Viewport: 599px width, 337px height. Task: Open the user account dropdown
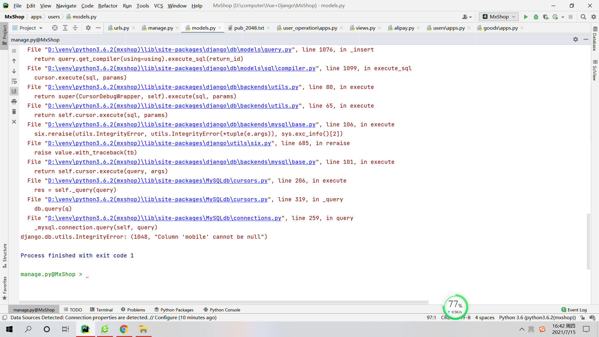[467, 17]
